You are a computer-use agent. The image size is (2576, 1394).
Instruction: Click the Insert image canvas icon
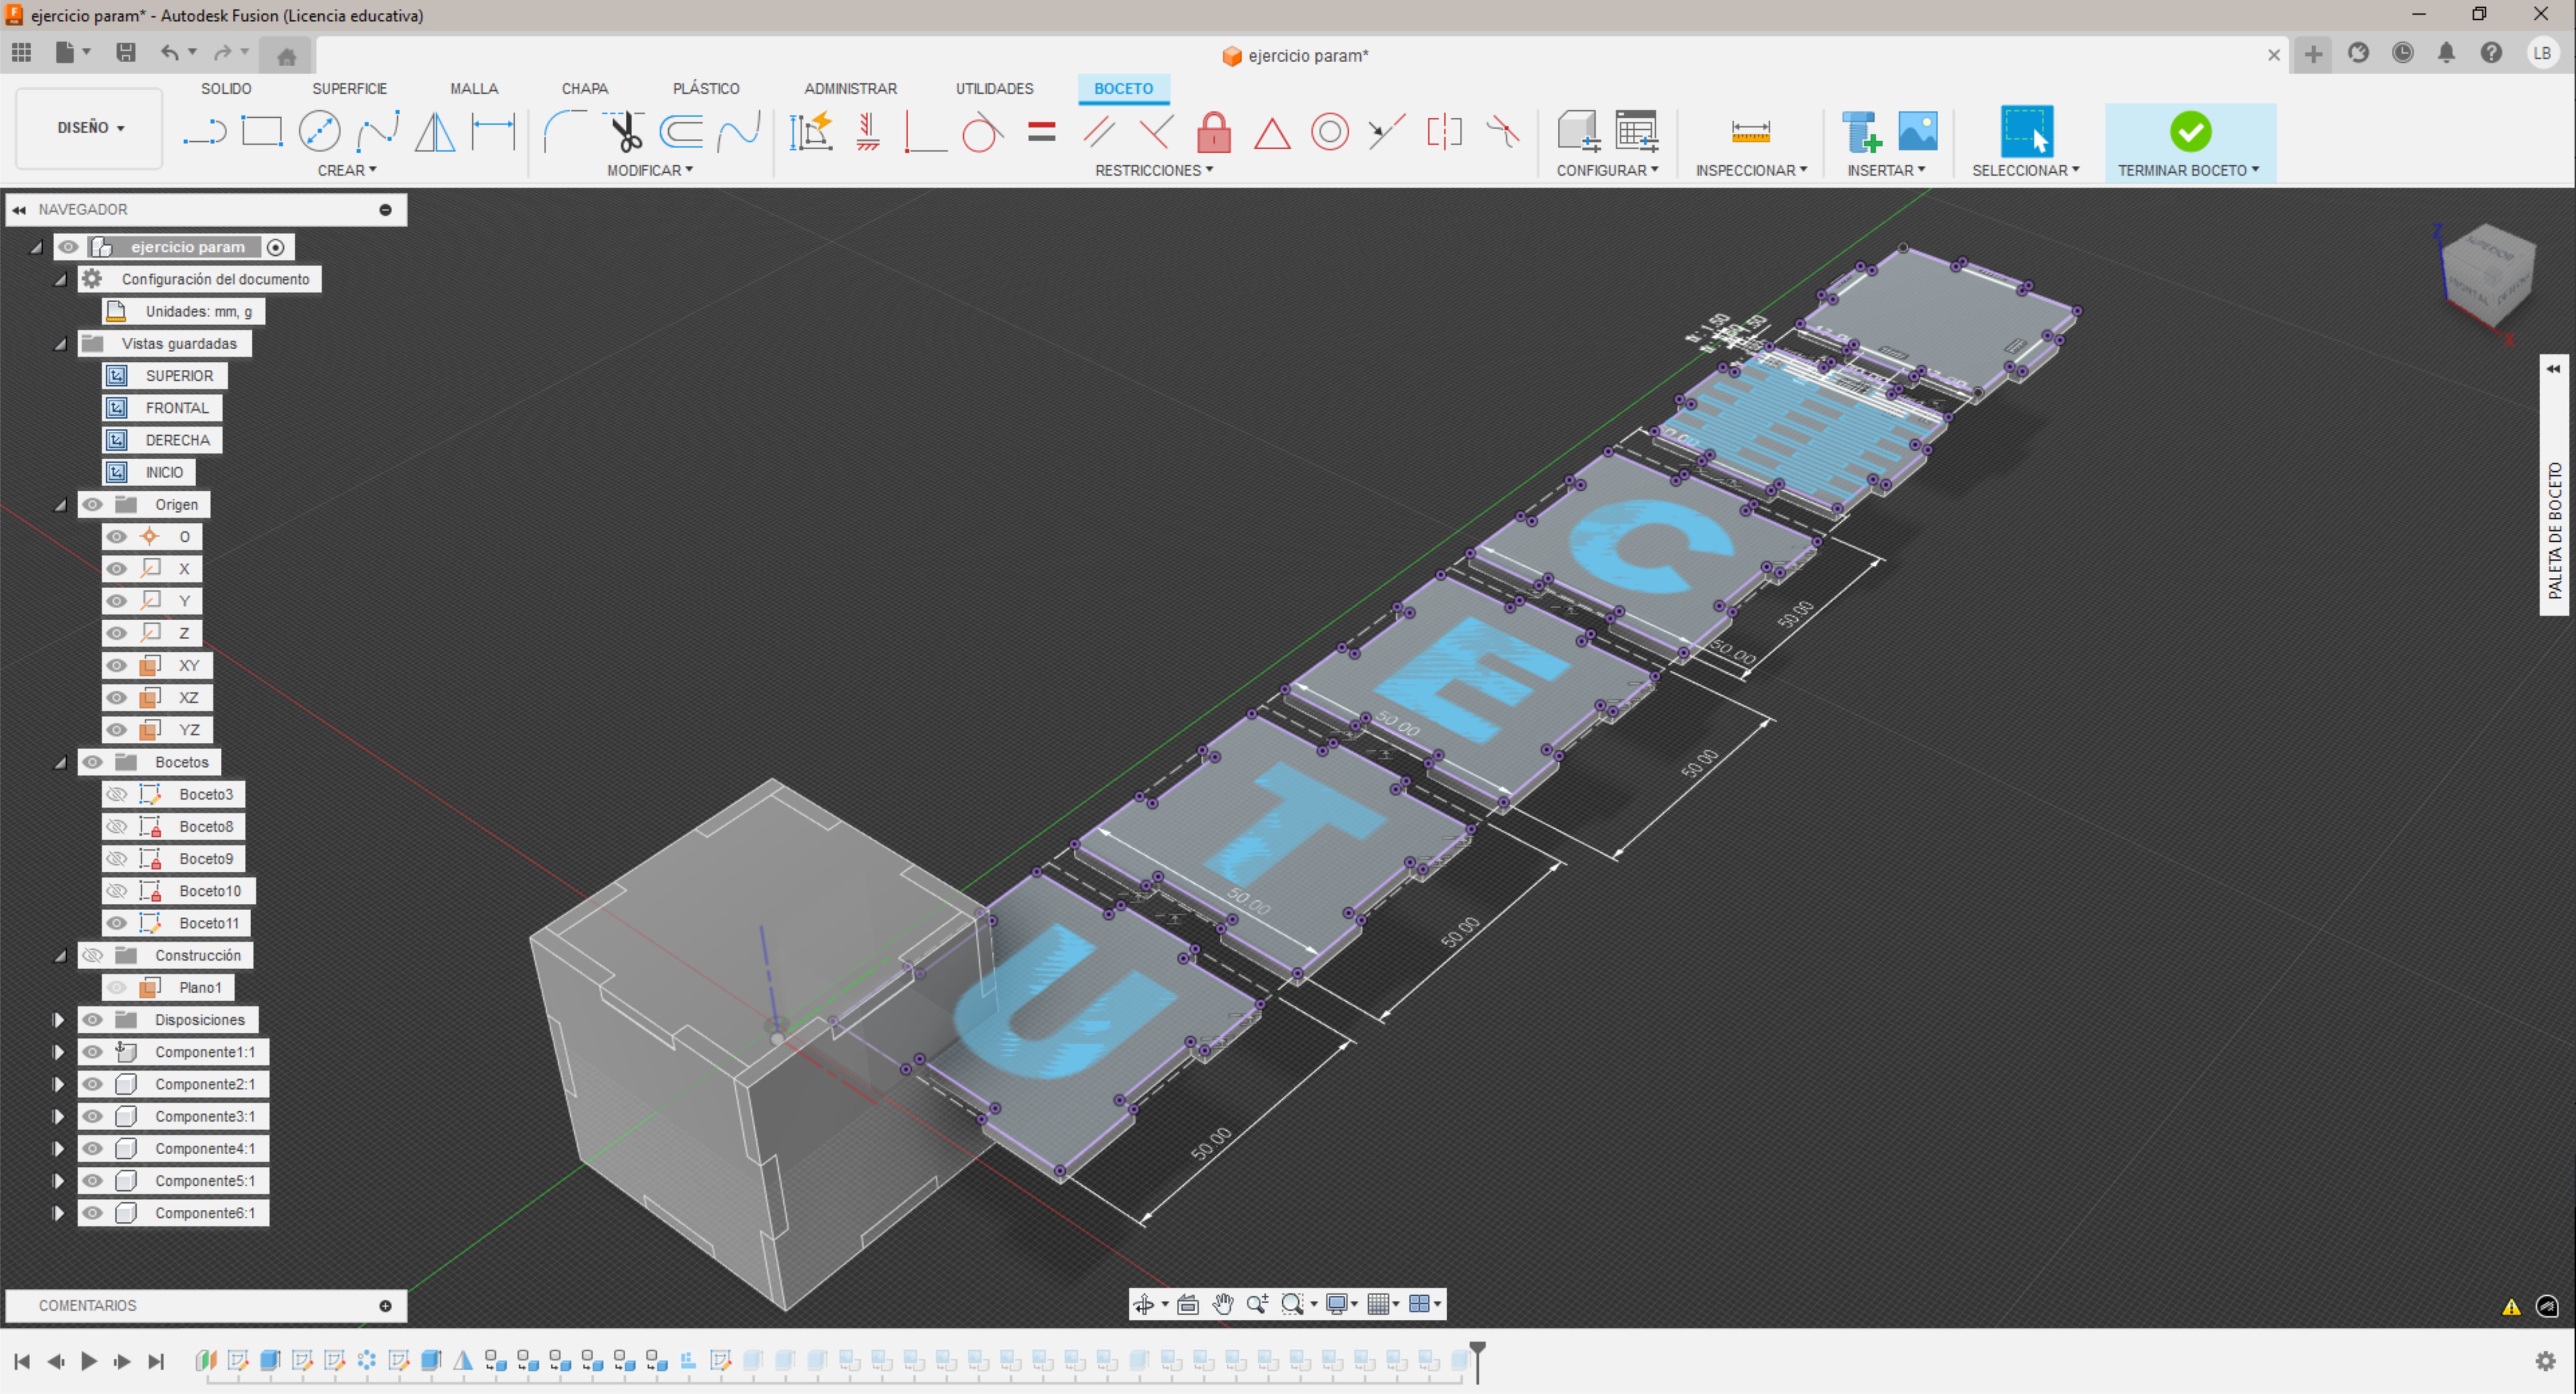1917,131
